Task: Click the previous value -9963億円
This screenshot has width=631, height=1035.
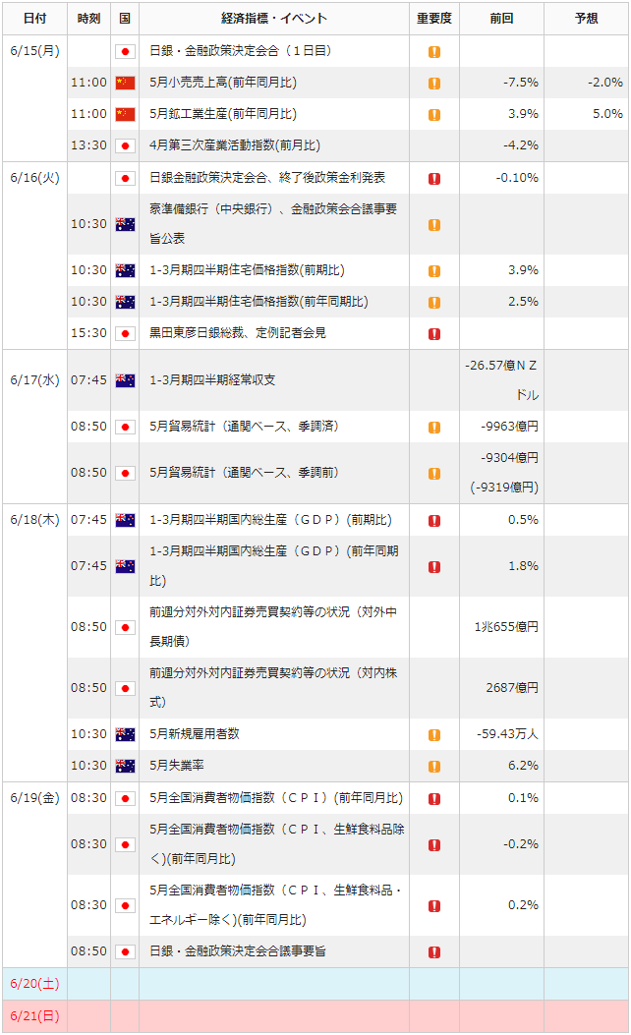Action: point(509,427)
